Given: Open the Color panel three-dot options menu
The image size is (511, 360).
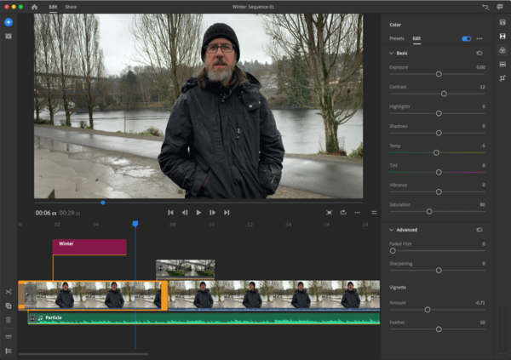Looking at the screenshot, I should tap(479, 38).
